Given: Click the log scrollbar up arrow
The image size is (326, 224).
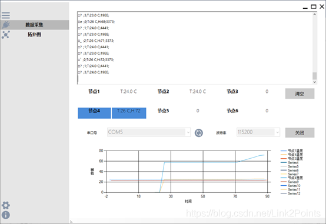Looking at the screenshot, I should coord(315,14).
